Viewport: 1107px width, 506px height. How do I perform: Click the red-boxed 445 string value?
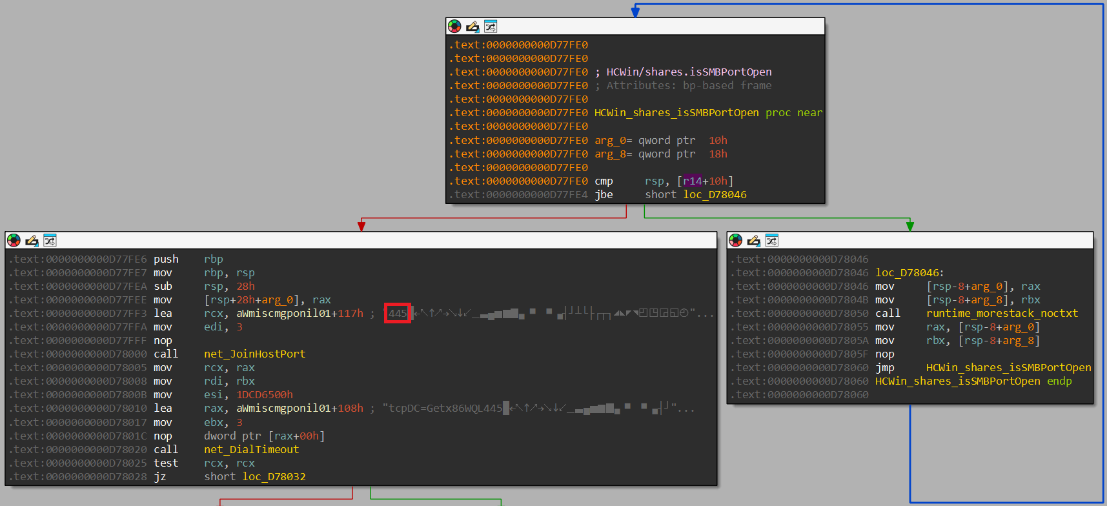[398, 313]
